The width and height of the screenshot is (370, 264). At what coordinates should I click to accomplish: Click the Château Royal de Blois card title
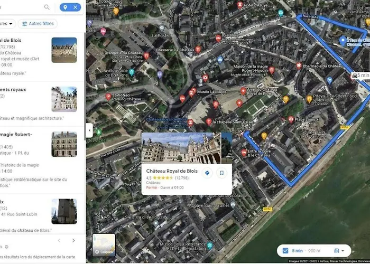point(172,171)
